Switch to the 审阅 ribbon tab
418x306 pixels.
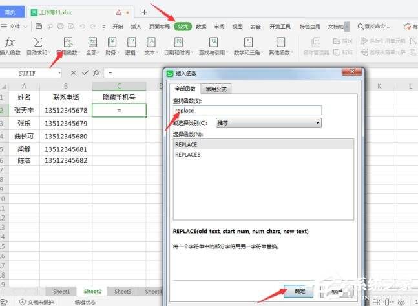click(x=219, y=27)
